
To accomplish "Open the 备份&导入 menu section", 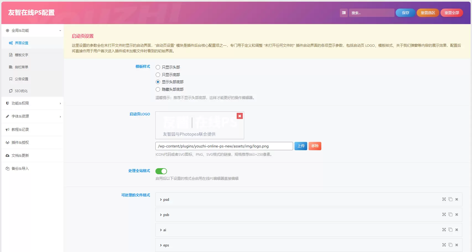I will click(33, 168).
